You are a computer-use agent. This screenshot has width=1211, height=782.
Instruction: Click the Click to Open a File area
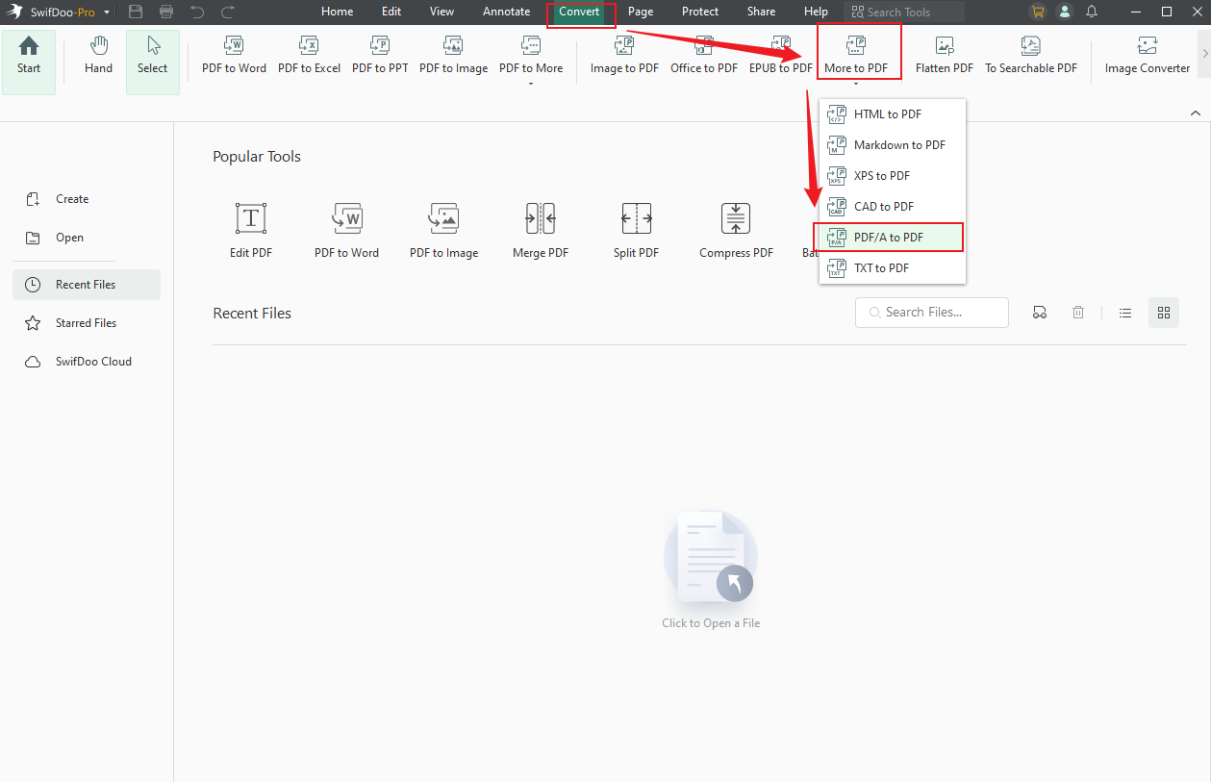point(710,568)
